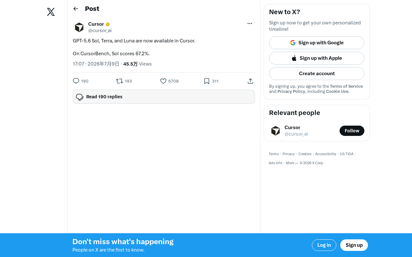Bookmark the post with bookmark icon
This screenshot has height=257, width=412.
pos(207,81)
